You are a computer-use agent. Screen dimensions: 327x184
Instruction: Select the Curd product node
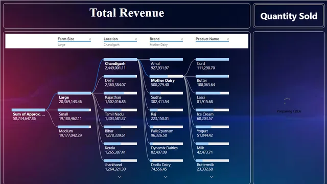[x=213, y=64]
